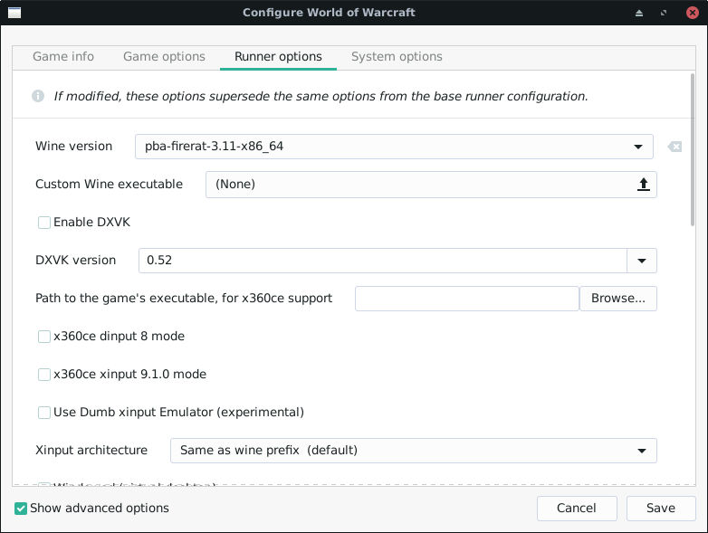Click the 'Custom Wine executable' label
Image resolution: width=708 pixels, height=533 pixels.
109,184
